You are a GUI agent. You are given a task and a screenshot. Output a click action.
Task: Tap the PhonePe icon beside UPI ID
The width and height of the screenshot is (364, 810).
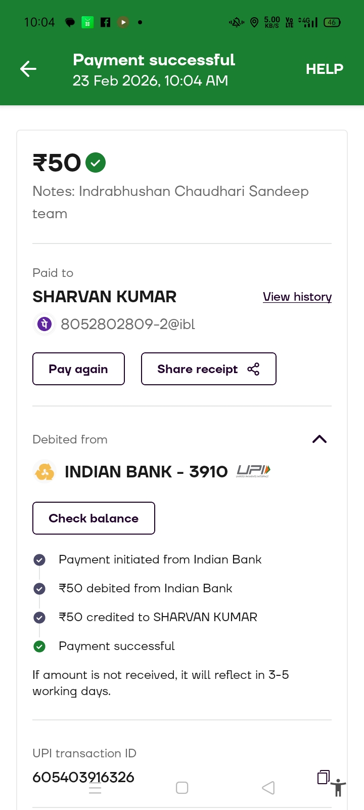tap(44, 324)
